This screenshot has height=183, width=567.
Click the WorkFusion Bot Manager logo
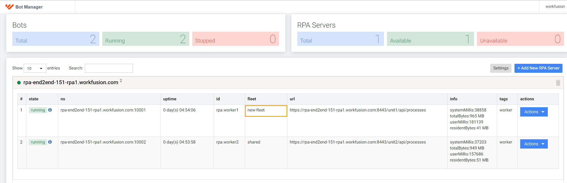[x=24, y=7]
